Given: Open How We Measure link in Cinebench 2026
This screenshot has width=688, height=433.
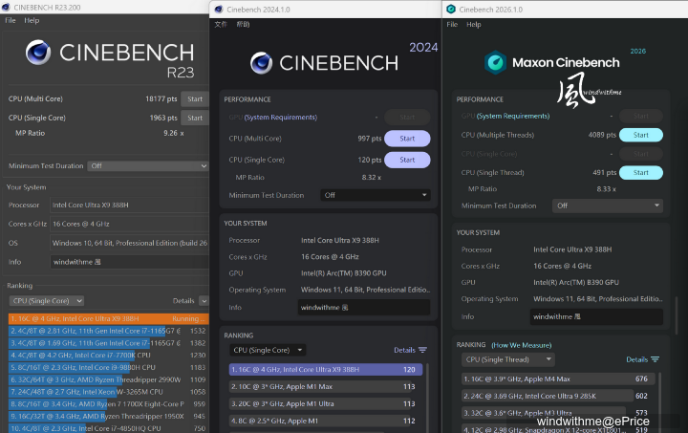Looking at the screenshot, I should click(522, 345).
